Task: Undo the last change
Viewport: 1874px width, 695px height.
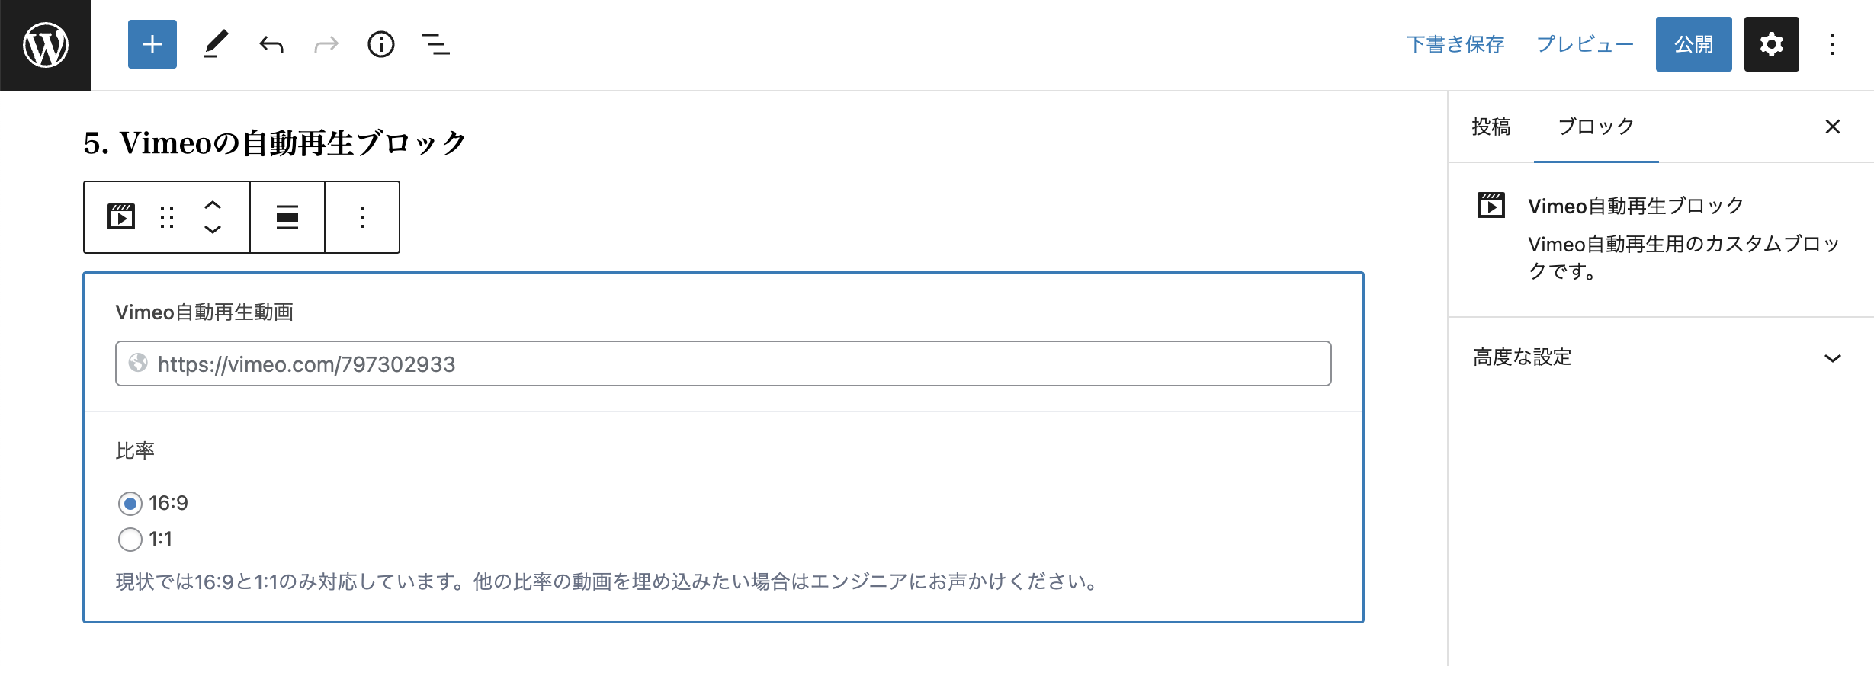Action: [x=271, y=44]
